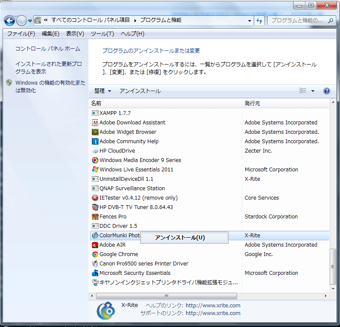Open Windows の機能の有効化または無効化 link
The height and width of the screenshot is (327, 340).
(x=50, y=86)
